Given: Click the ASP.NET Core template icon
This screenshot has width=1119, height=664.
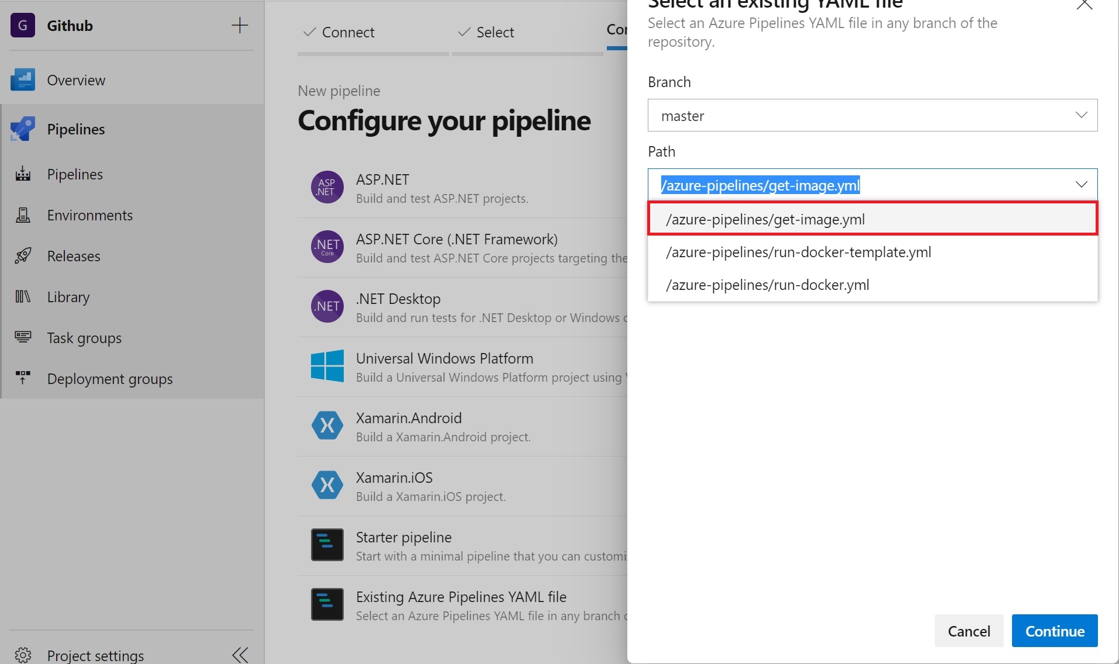Looking at the screenshot, I should (327, 247).
